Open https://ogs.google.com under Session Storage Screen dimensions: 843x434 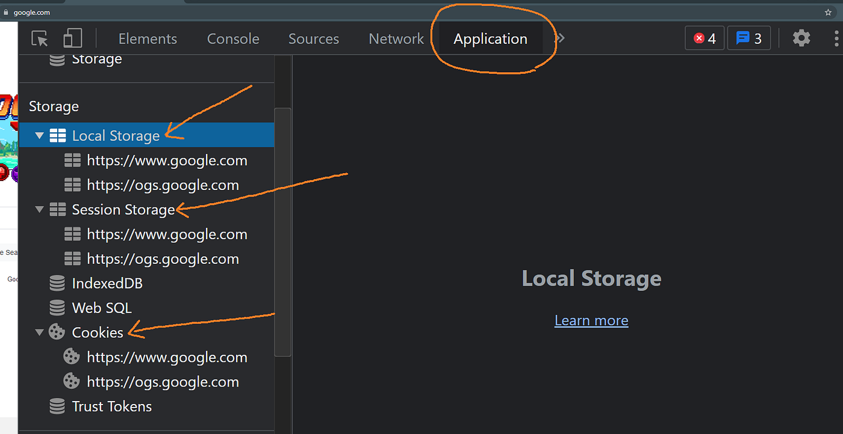163,259
